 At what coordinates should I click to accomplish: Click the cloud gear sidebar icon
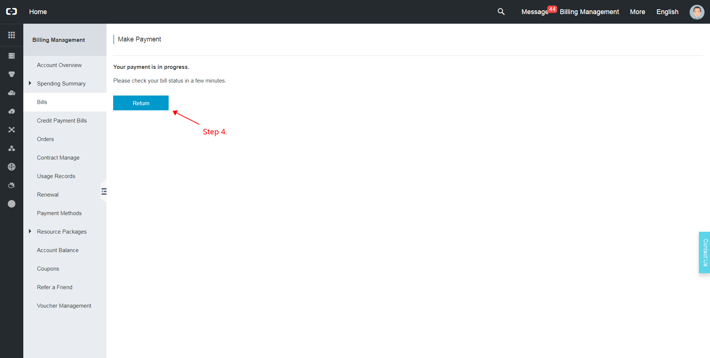[x=11, y=185]
